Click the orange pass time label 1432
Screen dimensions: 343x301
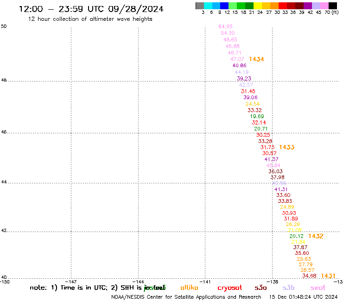tap(316, 236)
